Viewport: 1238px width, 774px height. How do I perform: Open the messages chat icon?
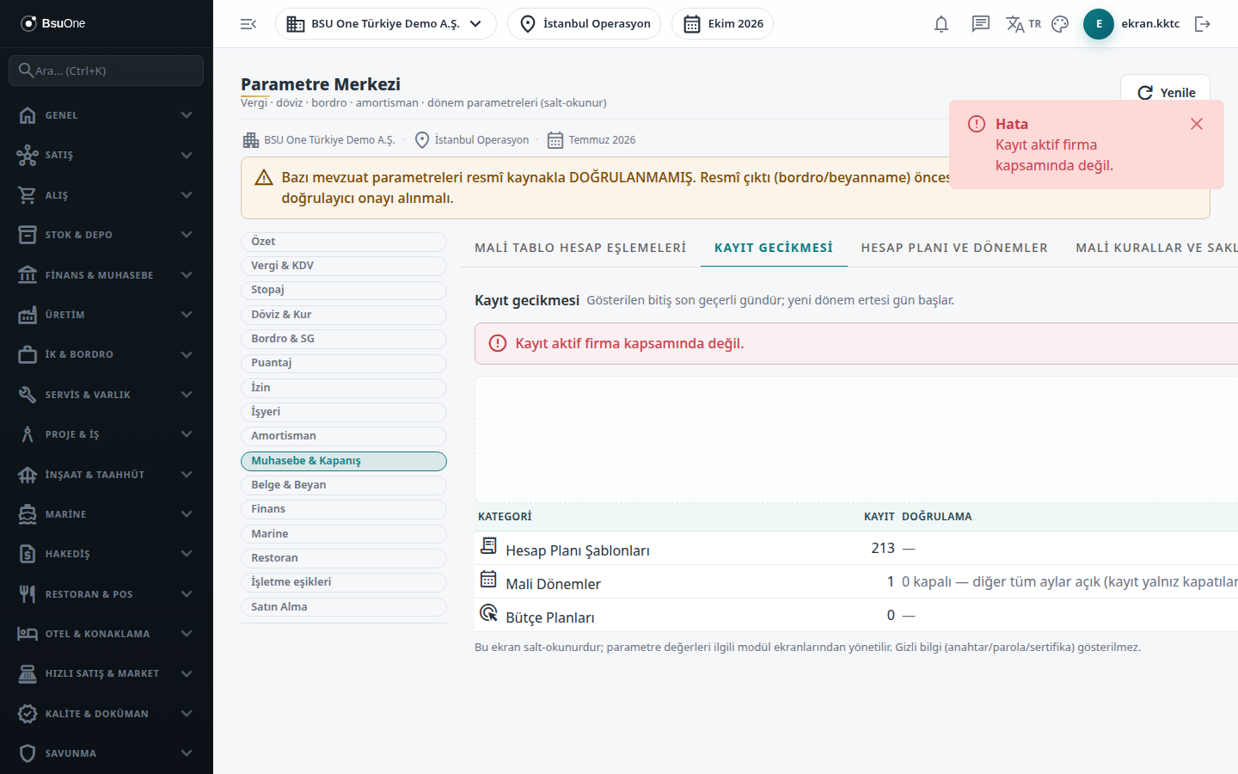tap(981, 24)
